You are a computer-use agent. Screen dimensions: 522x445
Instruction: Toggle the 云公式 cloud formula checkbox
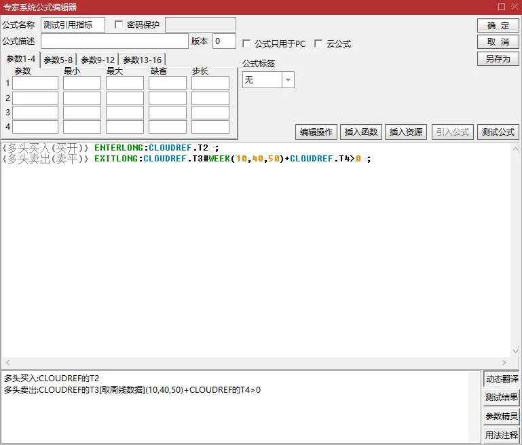[318, 43]
